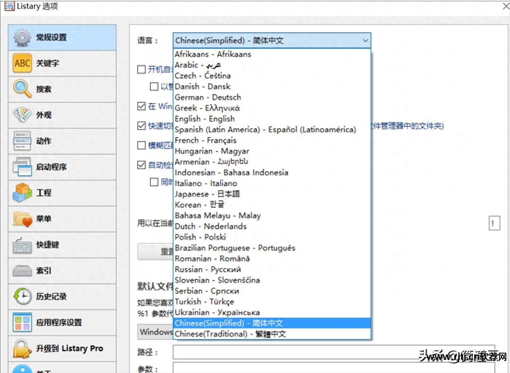
Task: Click the 参数 parameter input field
Action: 334,368
